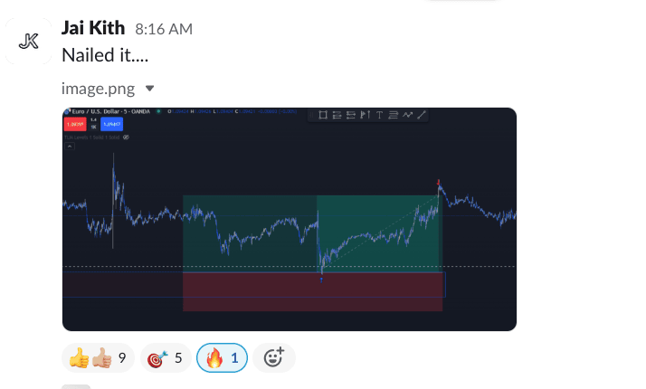Click the 8:16 AM message timestamp
This screenshot has width=646, height=389.
(x=164, y=30)
